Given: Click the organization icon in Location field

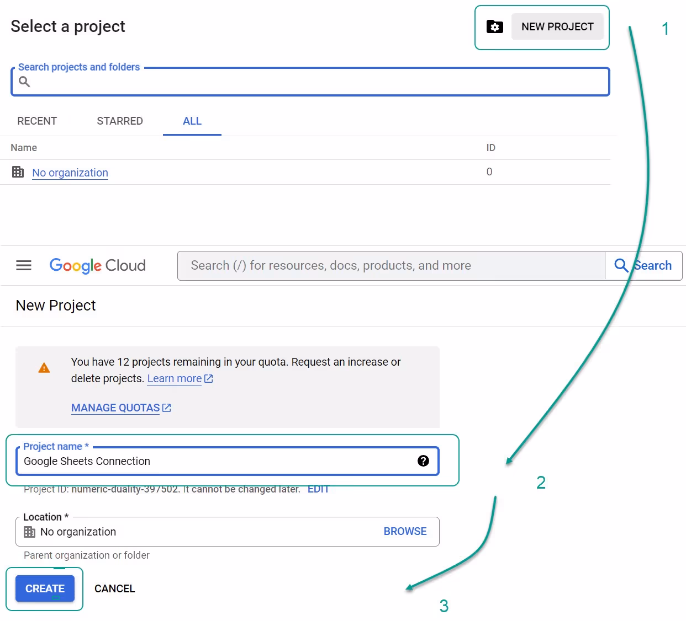Looking at the screenshot, I should [x=30, y=532].
